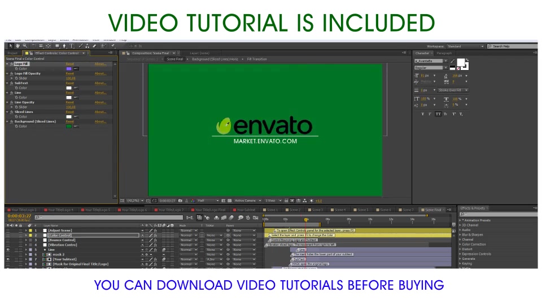The width and height of the screenshot is (542, 305).
Task: Toggle visibility eye for Your Subtext layer
Action: pos(8,259)
